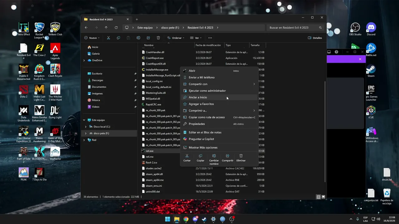Expand the Disco local (C:) tree node
Screen dimensions: 399x224
pos(86,127)
